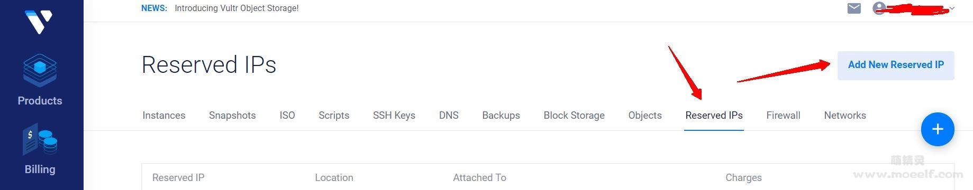Click the blue plus floating button
This screenshot has width=973, height=190.
point(938,129)
